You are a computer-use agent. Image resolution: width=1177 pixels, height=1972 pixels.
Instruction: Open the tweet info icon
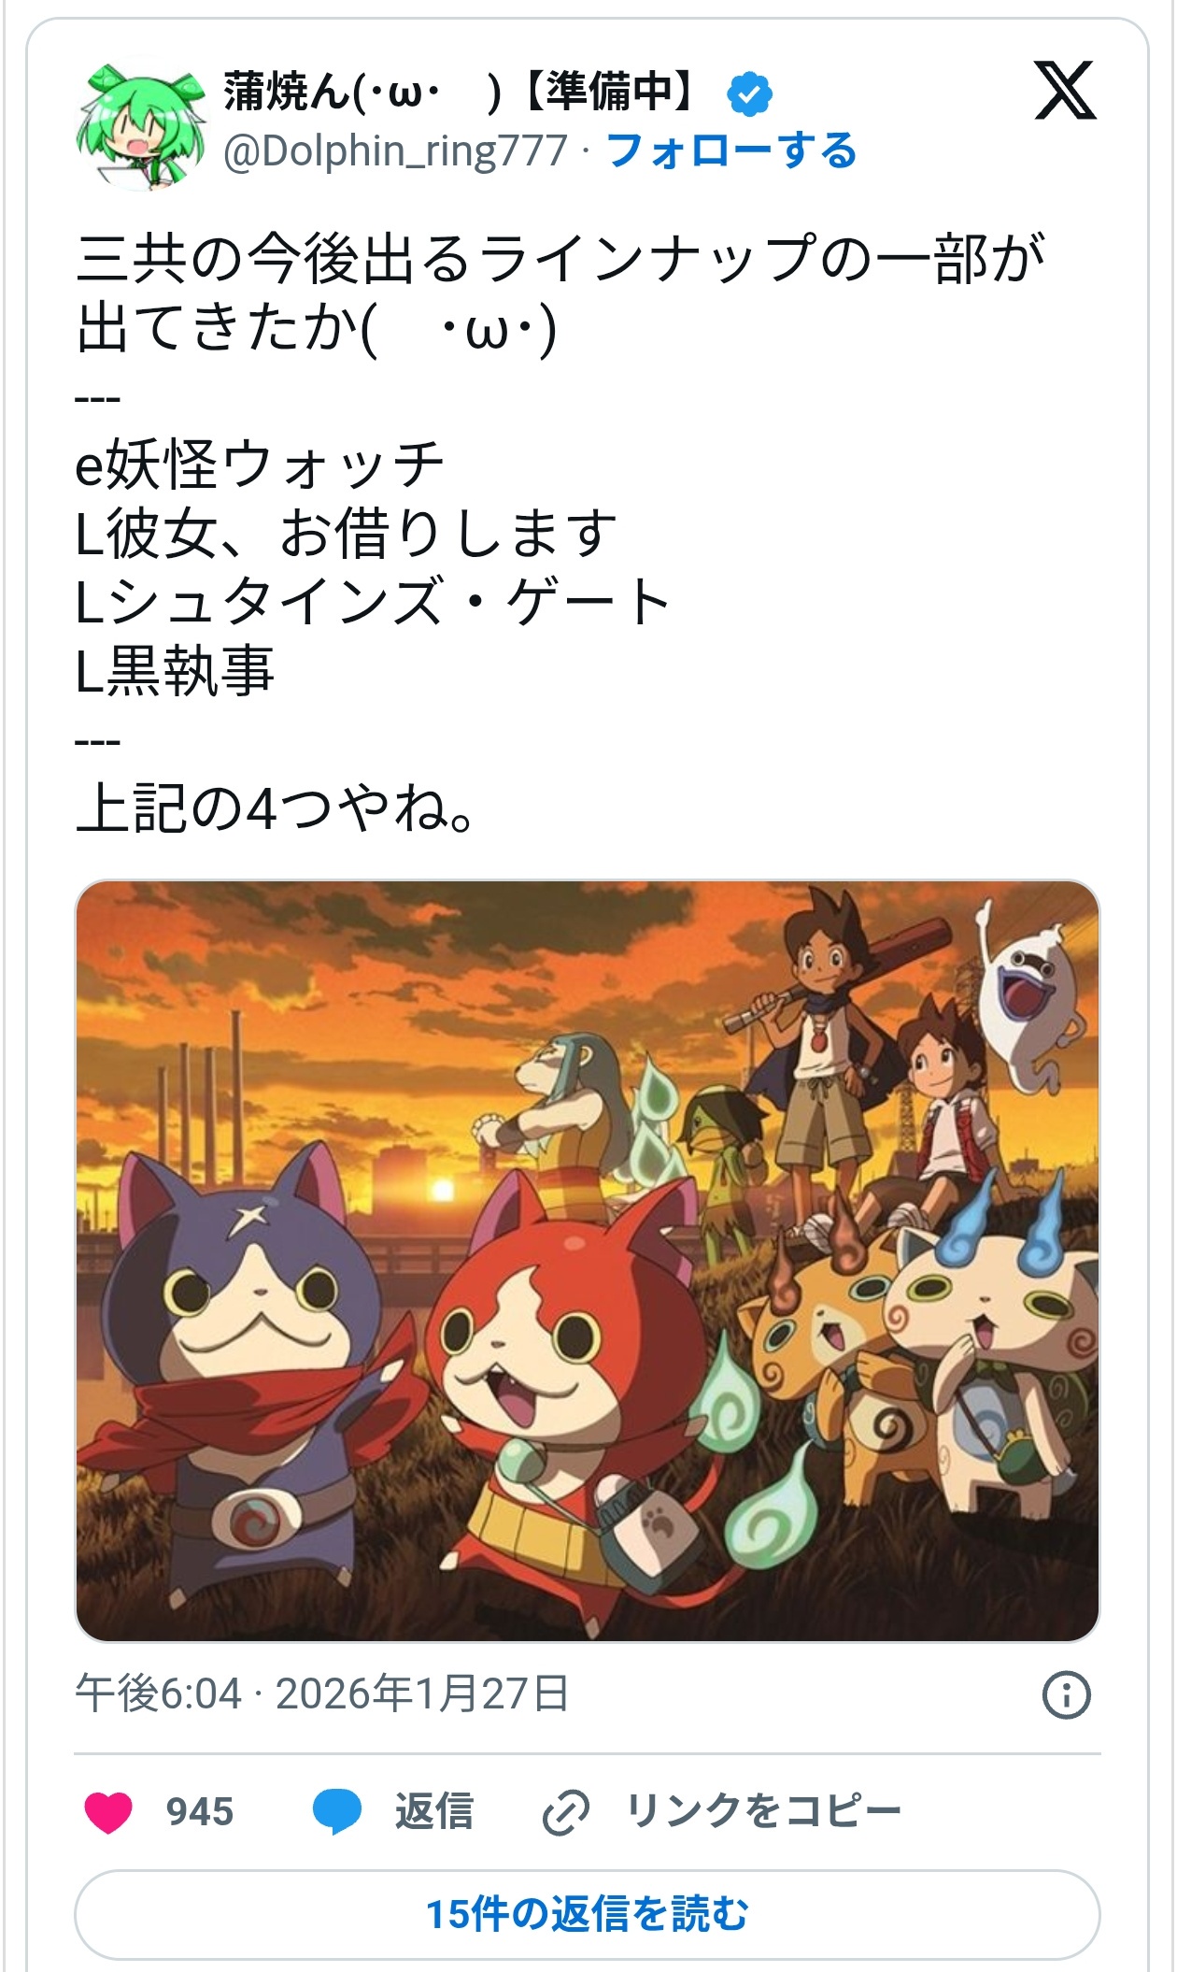pyautogui.click(x=1066, y=1693)
